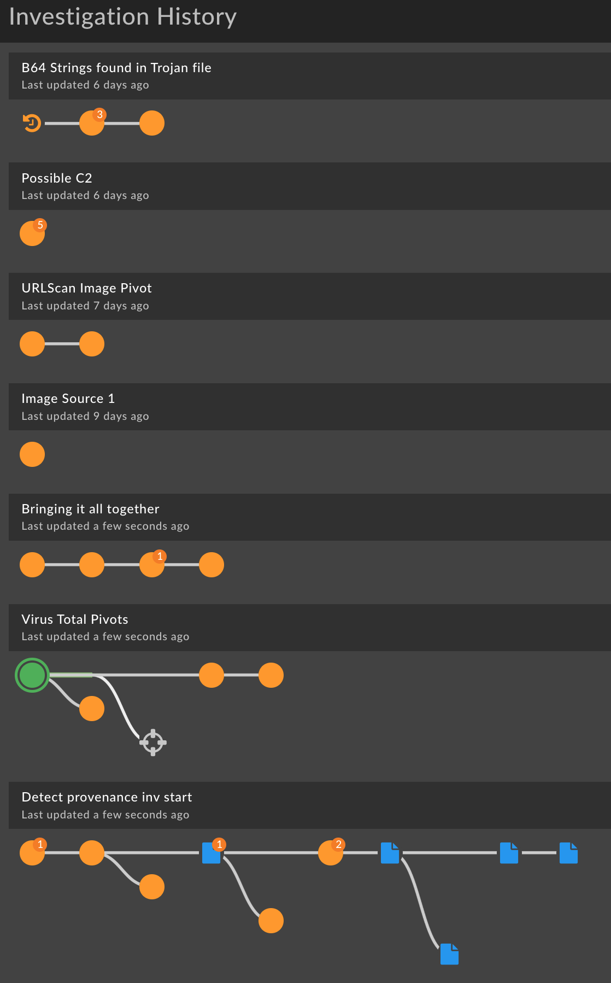The image size is (611, 983).
Task: Click the history revert icon in B64 Strings timeline
Action: pos(31,123)
